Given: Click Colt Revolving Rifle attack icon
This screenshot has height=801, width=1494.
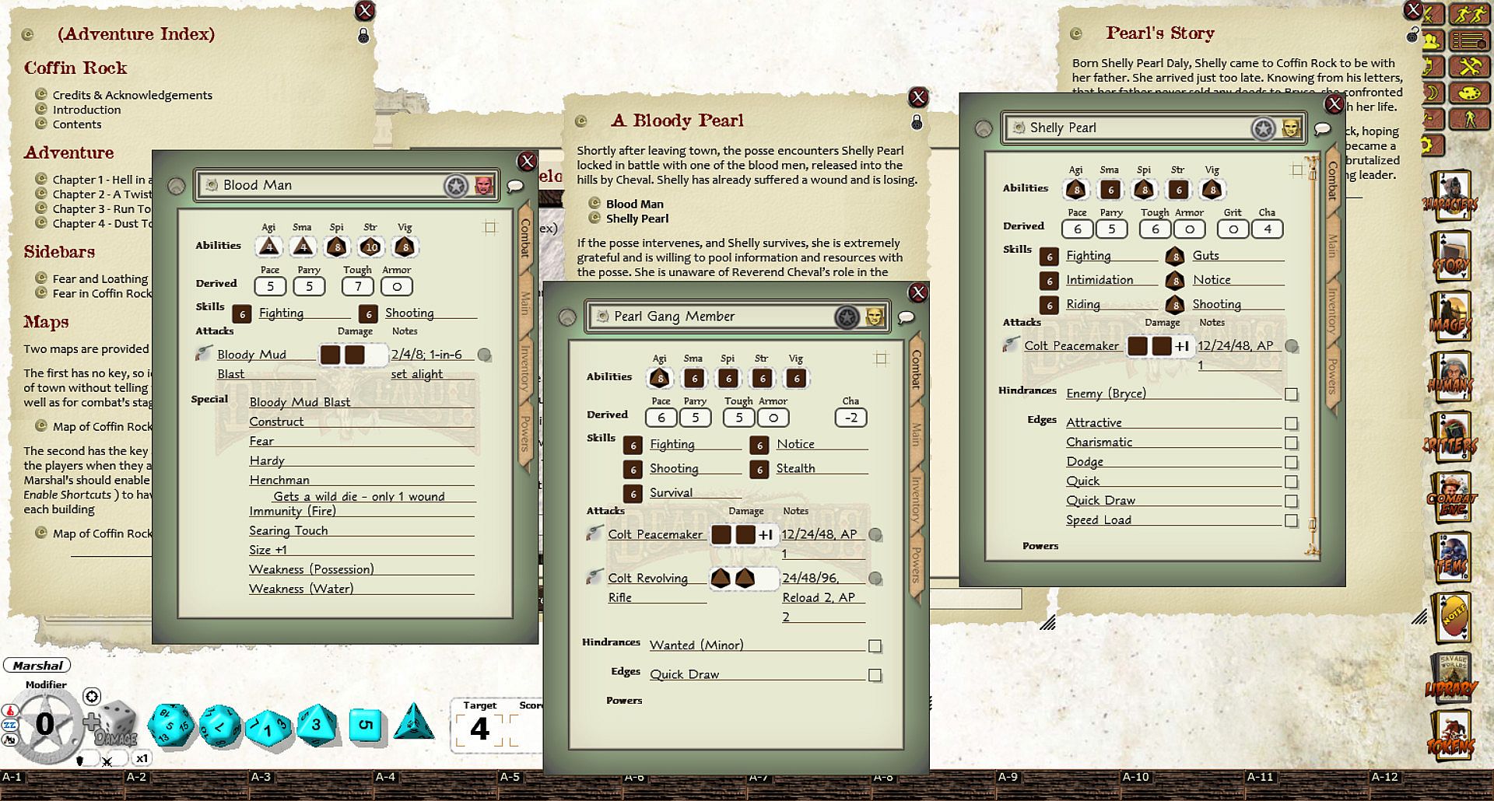Looking at the screenshot, I should (x=594, y=577).
